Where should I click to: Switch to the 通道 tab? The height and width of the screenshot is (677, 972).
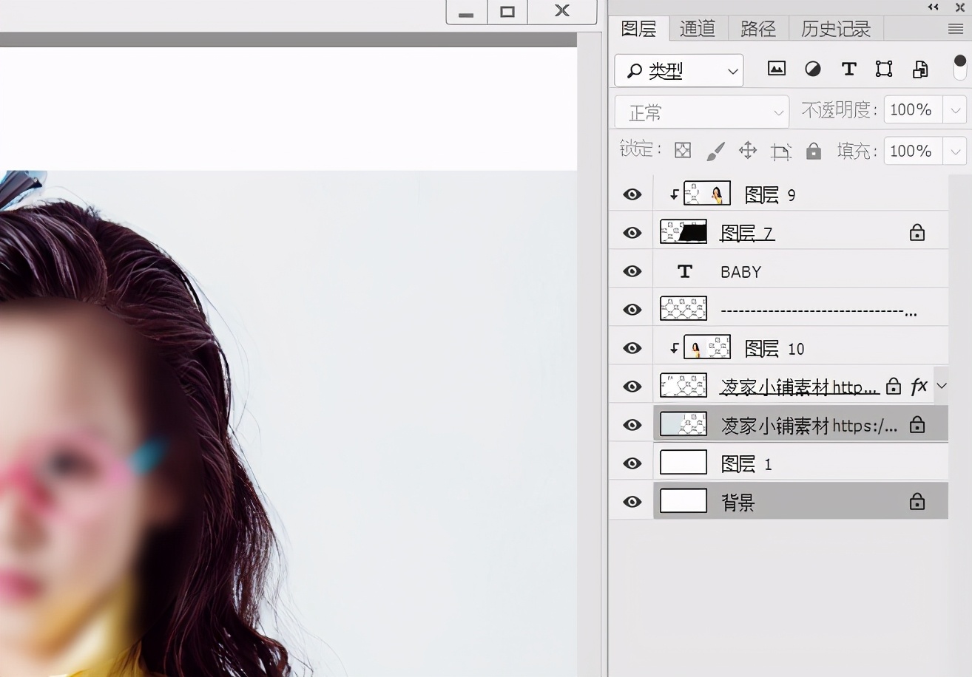pos(697,29)
